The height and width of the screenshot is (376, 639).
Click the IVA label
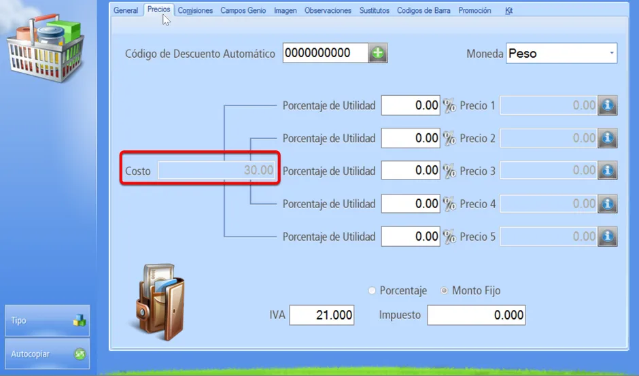pyautogui.click(x=277, y=315)
